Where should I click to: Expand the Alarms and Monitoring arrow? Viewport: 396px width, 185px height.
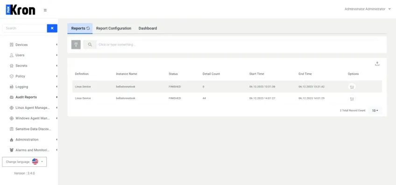pos(57,150)
